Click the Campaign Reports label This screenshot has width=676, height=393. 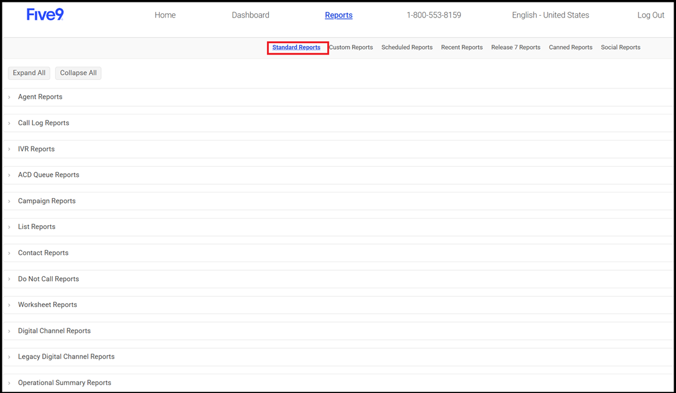point(47,201)
